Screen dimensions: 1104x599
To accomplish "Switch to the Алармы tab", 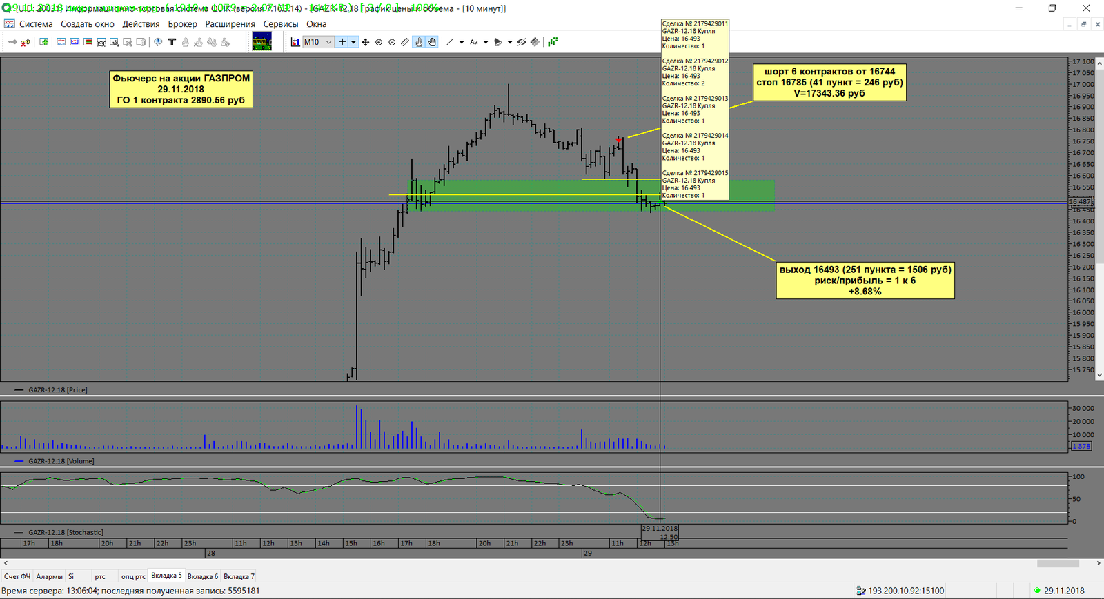I will click(49, 576).
